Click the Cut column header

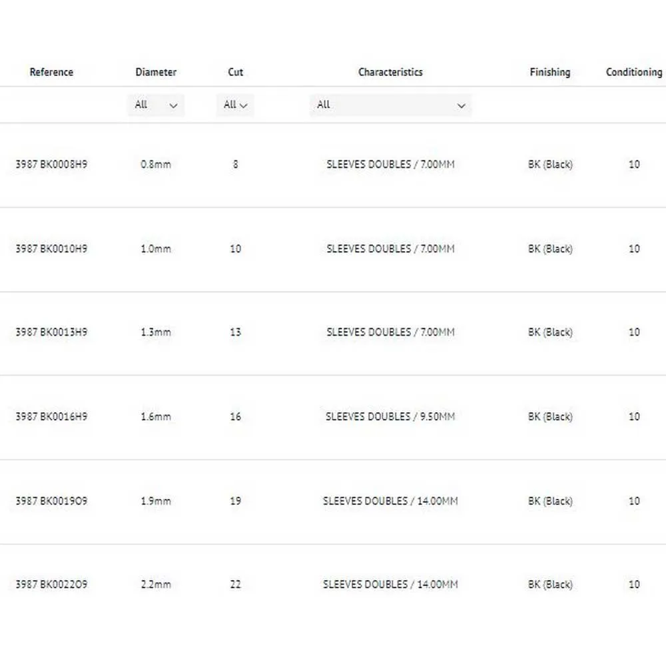tap(235, 72)
